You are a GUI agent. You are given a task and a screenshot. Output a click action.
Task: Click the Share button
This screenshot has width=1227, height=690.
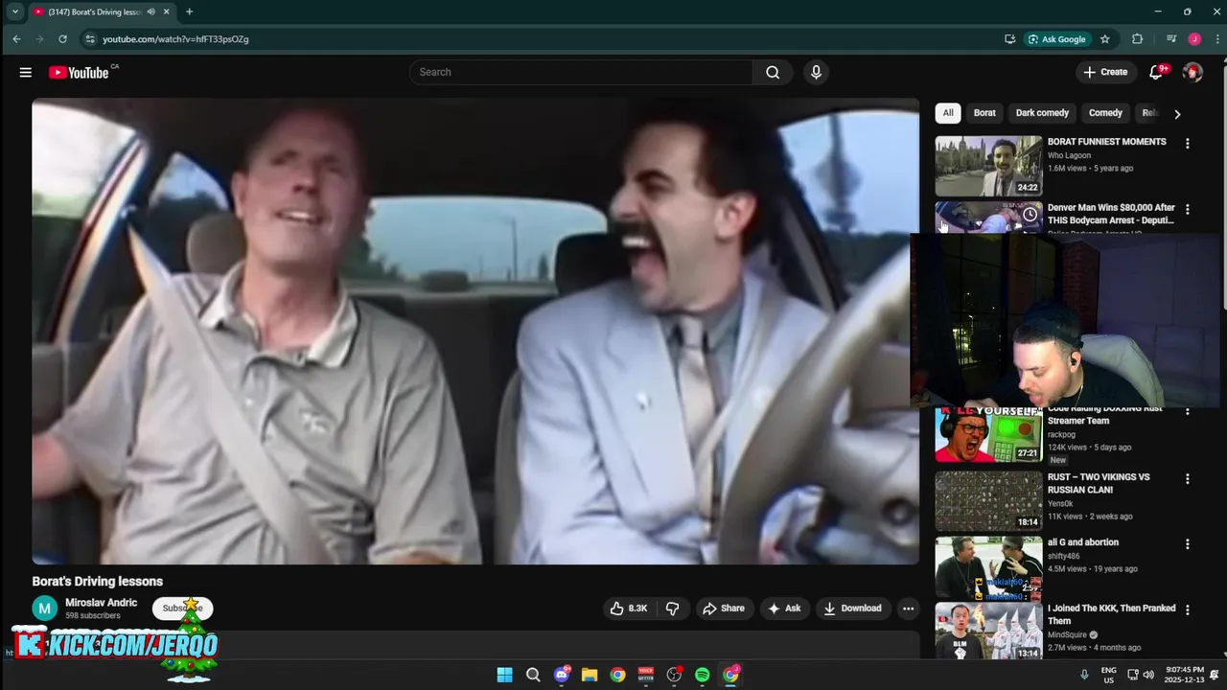[x=724, y=608]
